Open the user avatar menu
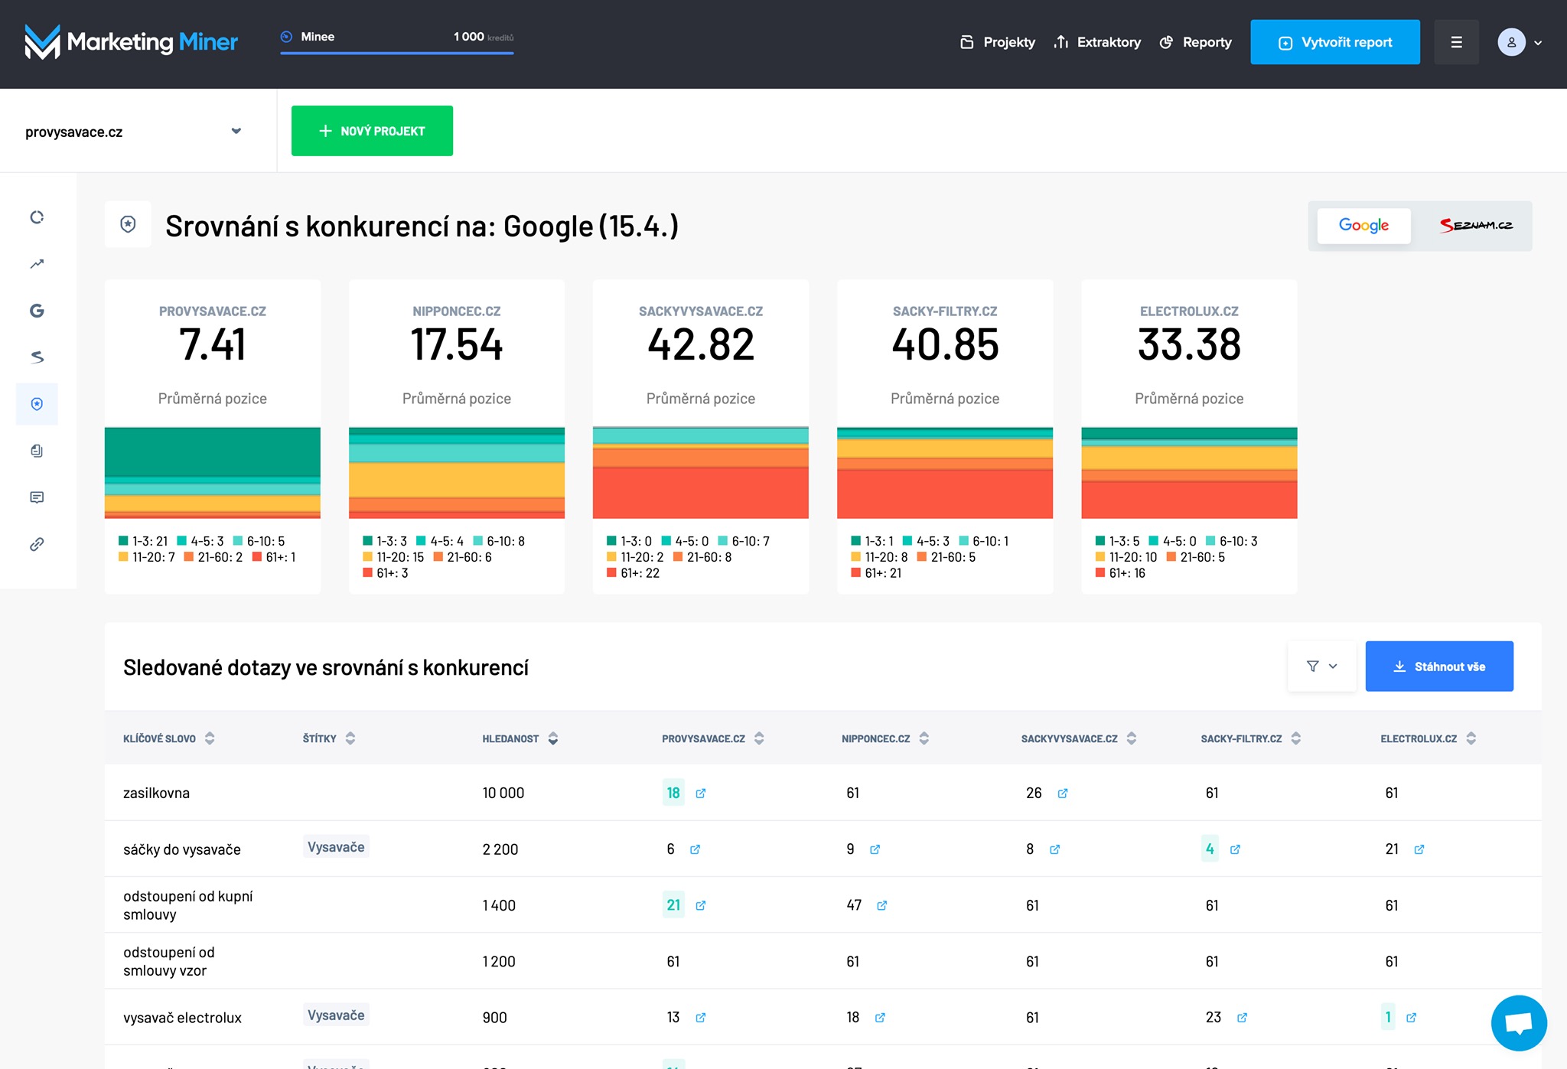Screen dimensions: 1567x1069 (1520, 42)
